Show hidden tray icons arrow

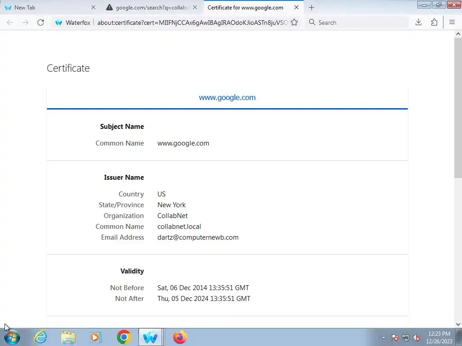tap(383, 337)
